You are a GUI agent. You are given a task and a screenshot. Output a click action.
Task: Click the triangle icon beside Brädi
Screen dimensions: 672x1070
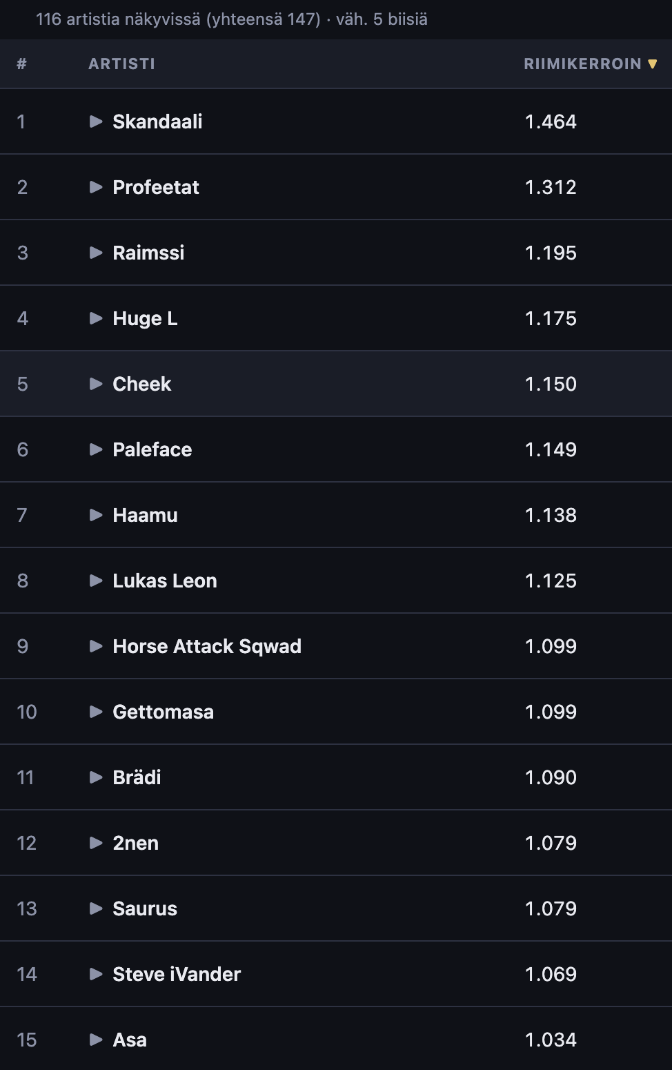(96, 777)
